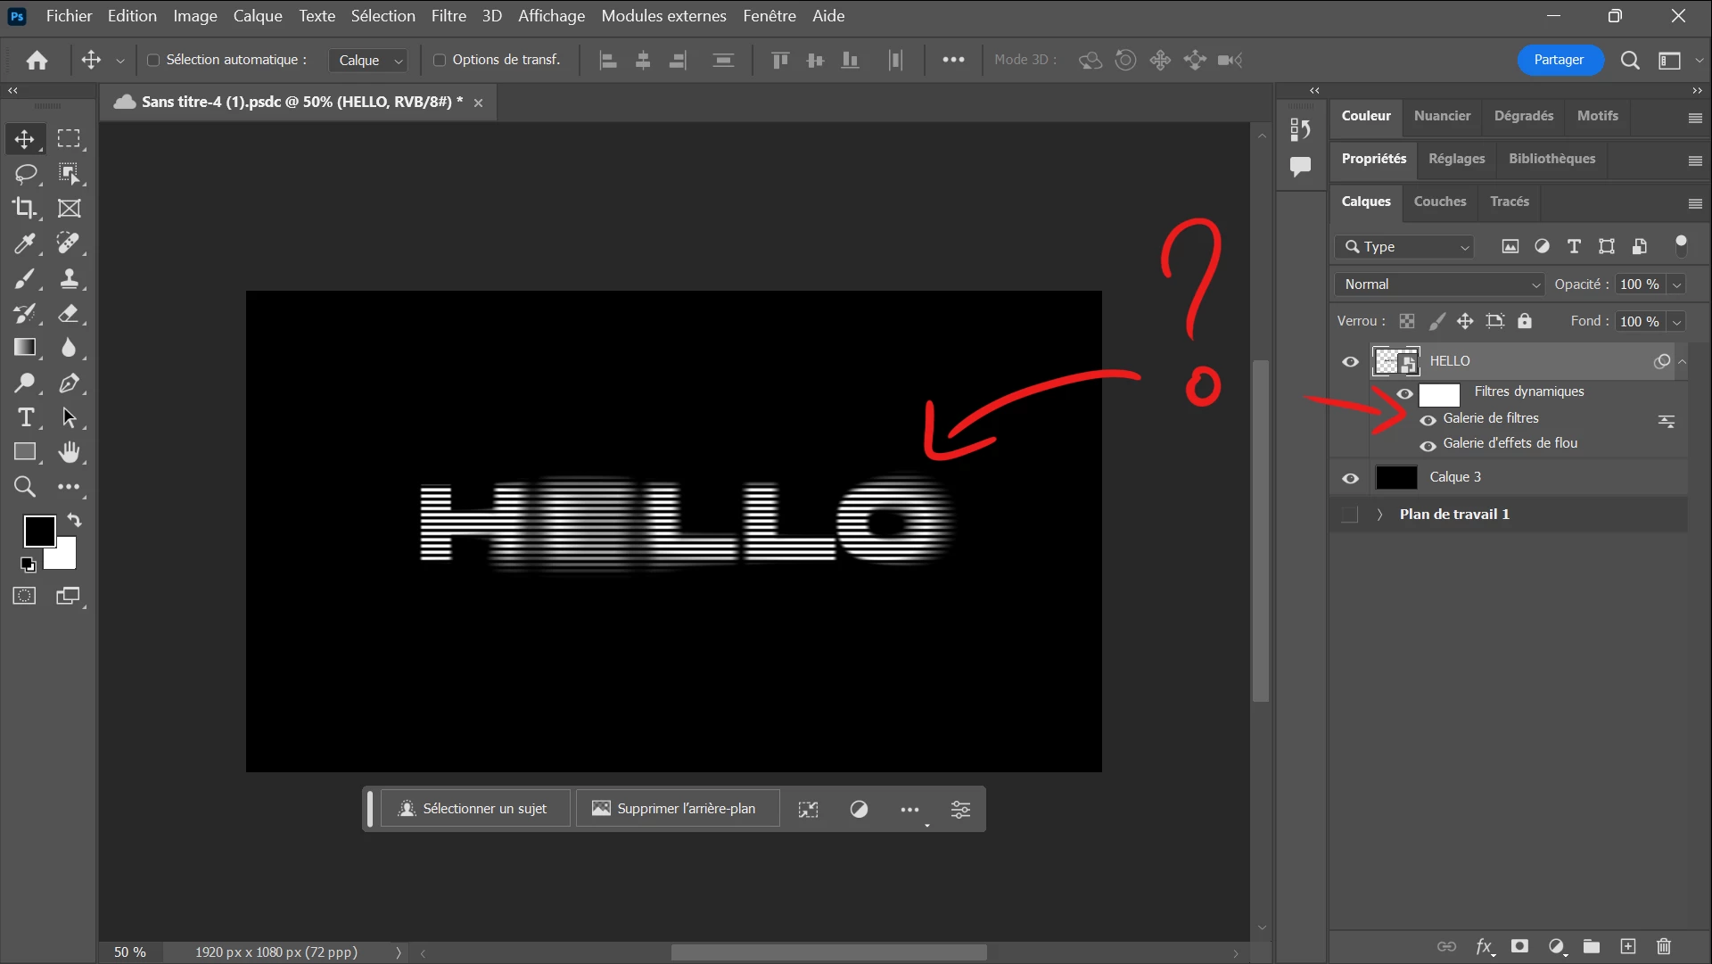Screen dimensions: 1712x964
Task: Toggle visibility of Galerie de filtres
Action: [1428, 419]
